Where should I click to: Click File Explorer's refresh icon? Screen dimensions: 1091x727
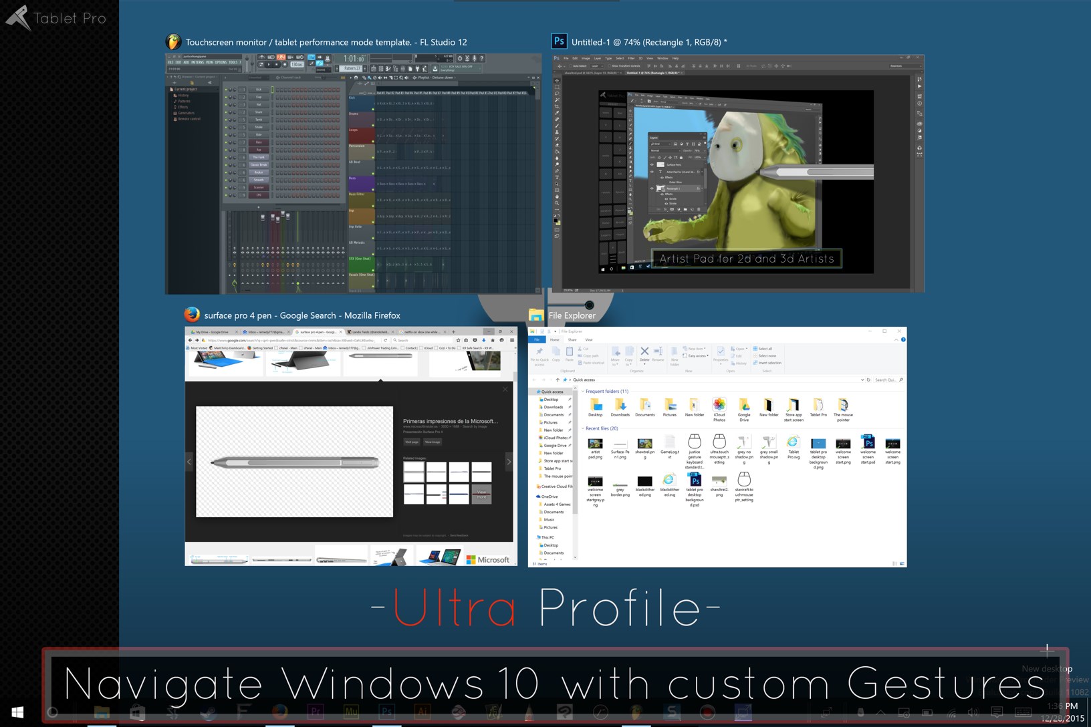click(868, 380)
